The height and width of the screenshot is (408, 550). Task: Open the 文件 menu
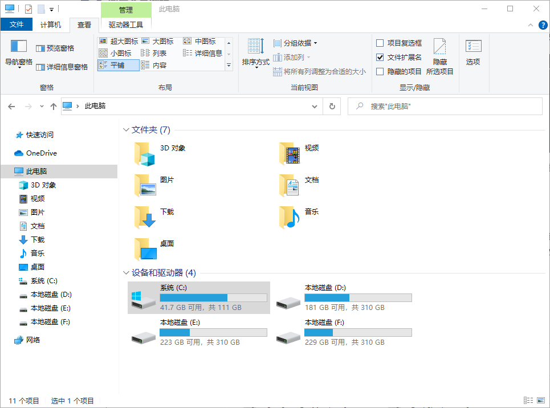click(17, 25)
